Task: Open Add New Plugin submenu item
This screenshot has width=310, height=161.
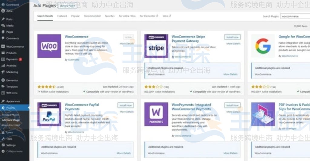Action: (x=11, y=120)
